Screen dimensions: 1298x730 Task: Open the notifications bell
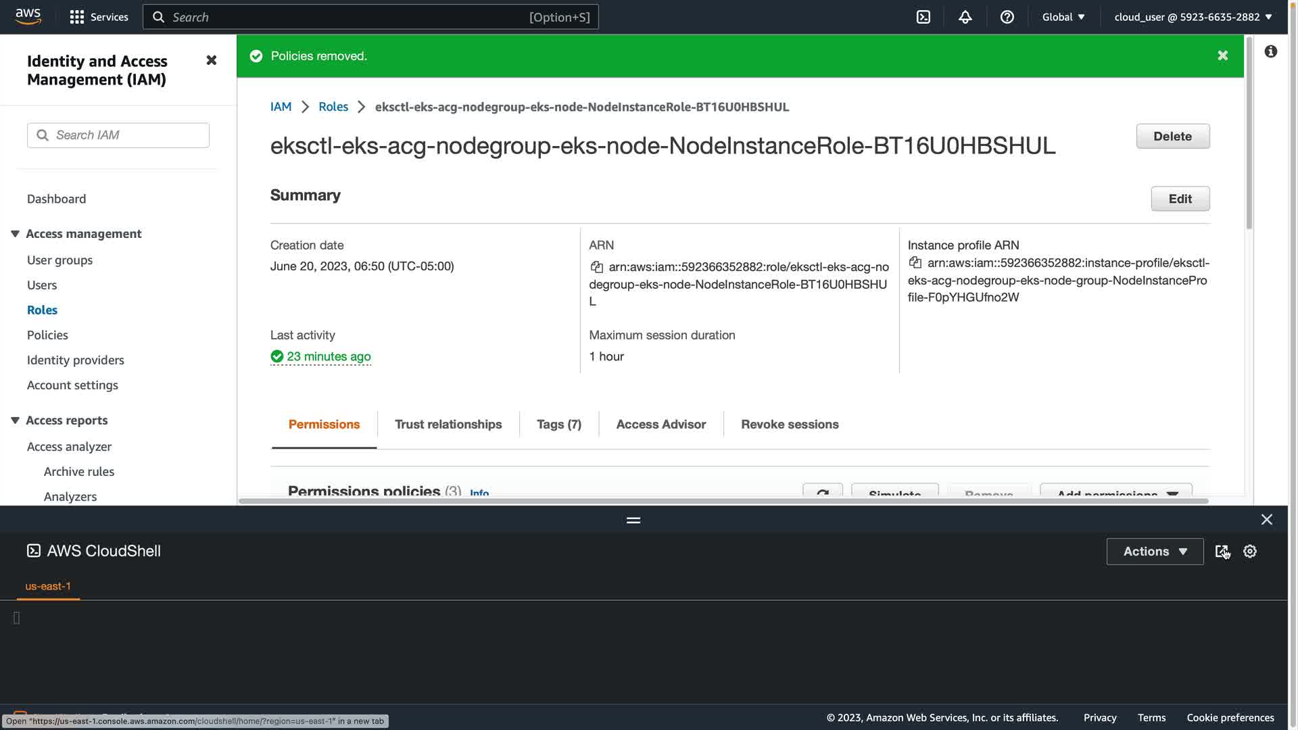(965, 17)
